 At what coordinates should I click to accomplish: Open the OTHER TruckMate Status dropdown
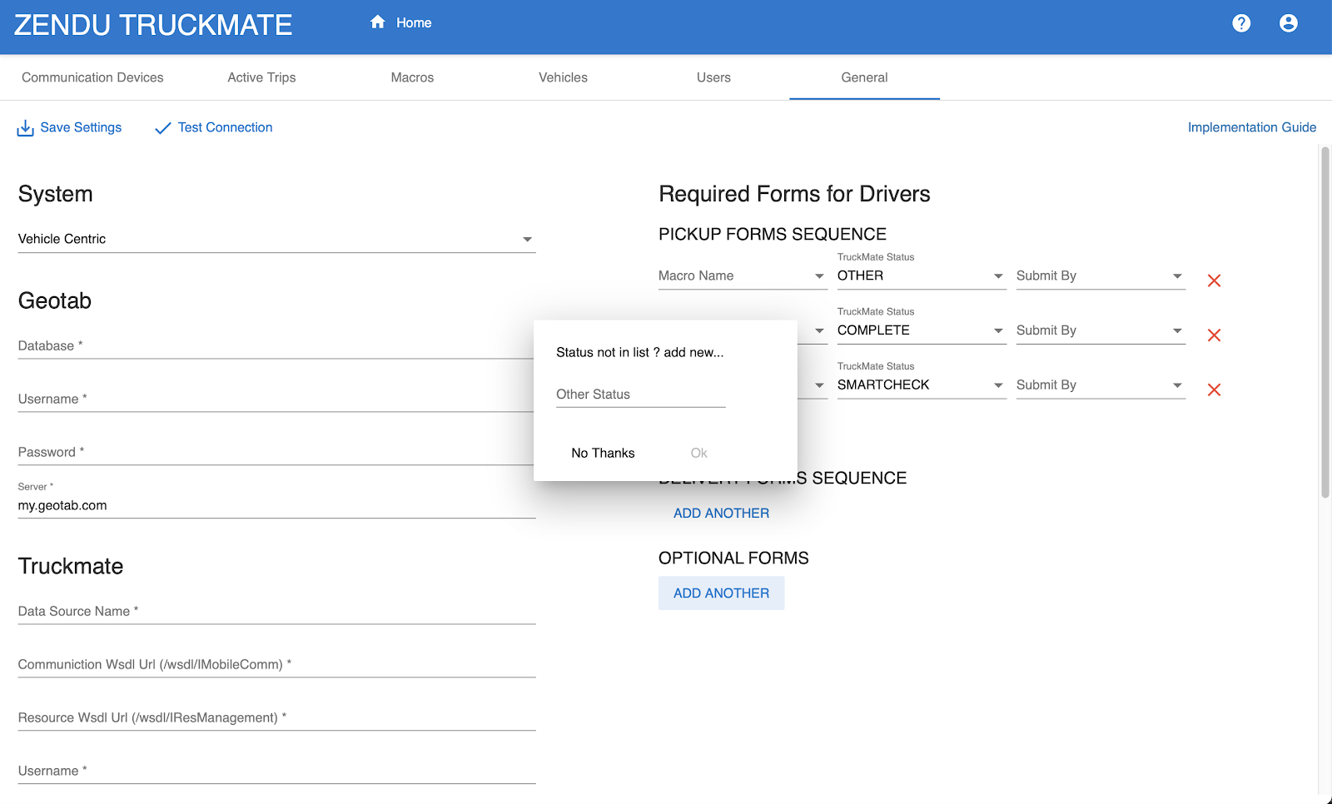(x=922, y=275)
